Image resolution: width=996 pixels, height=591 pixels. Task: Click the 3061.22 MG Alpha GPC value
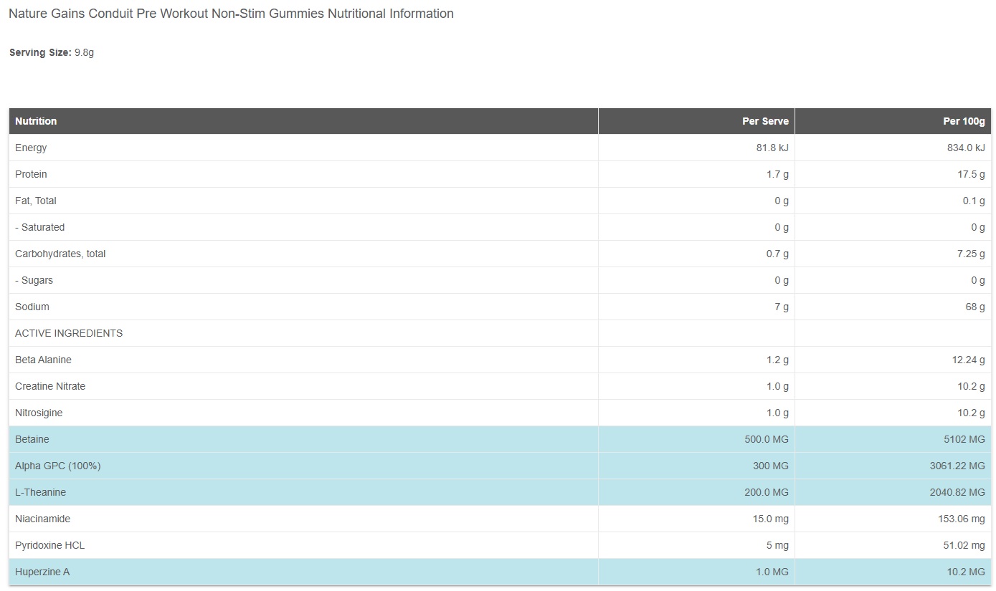[x=957, y=466]
